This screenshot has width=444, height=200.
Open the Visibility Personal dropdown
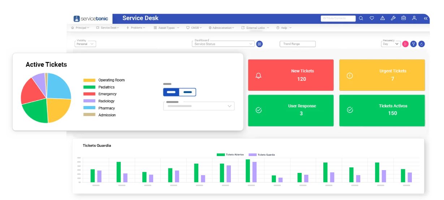[x=85, y=44]
